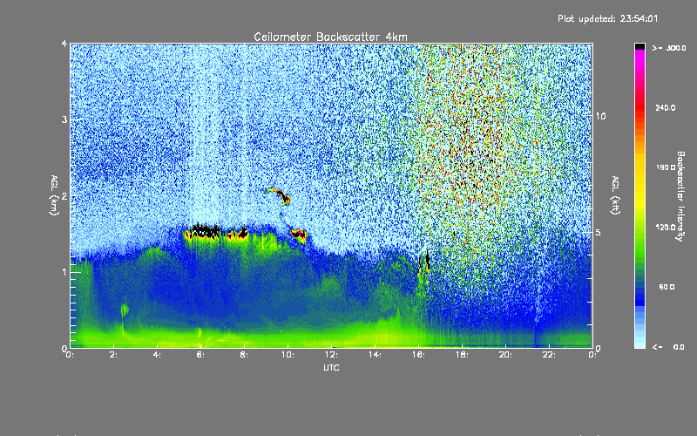This screenshot has width=697, height=436.
Task: Pick the black top segment of the colorbar
Action: (x=639, y=46)
